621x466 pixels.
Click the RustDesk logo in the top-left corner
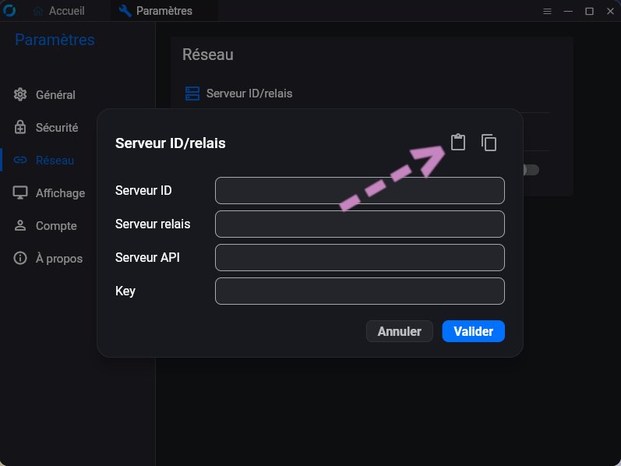10,11
